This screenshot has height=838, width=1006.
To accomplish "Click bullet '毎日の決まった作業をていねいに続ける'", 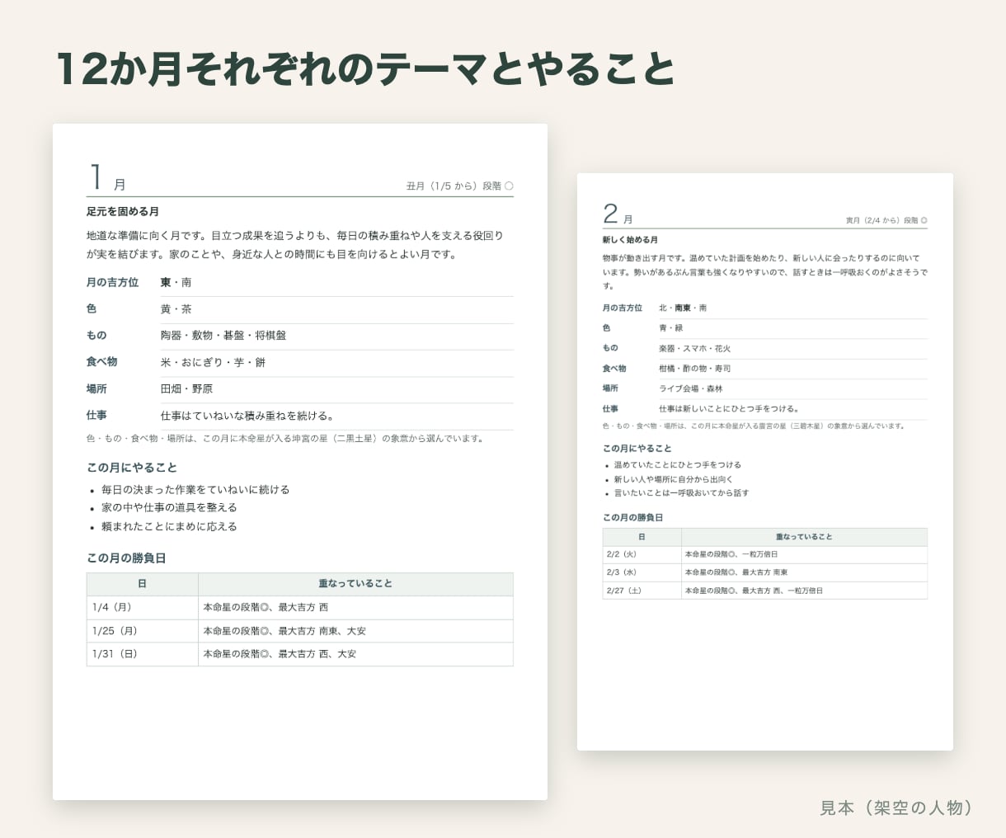I will [x=195, y=490].
